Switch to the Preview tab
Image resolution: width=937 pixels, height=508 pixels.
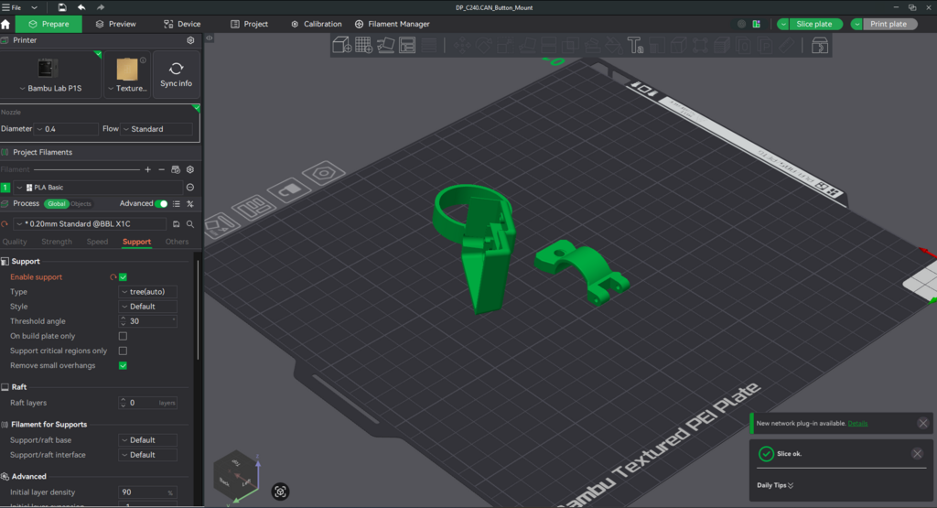(116, 24)
